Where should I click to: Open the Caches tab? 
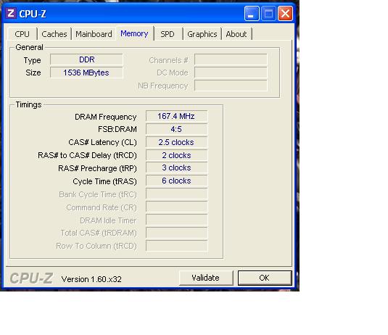pos(54,34)
